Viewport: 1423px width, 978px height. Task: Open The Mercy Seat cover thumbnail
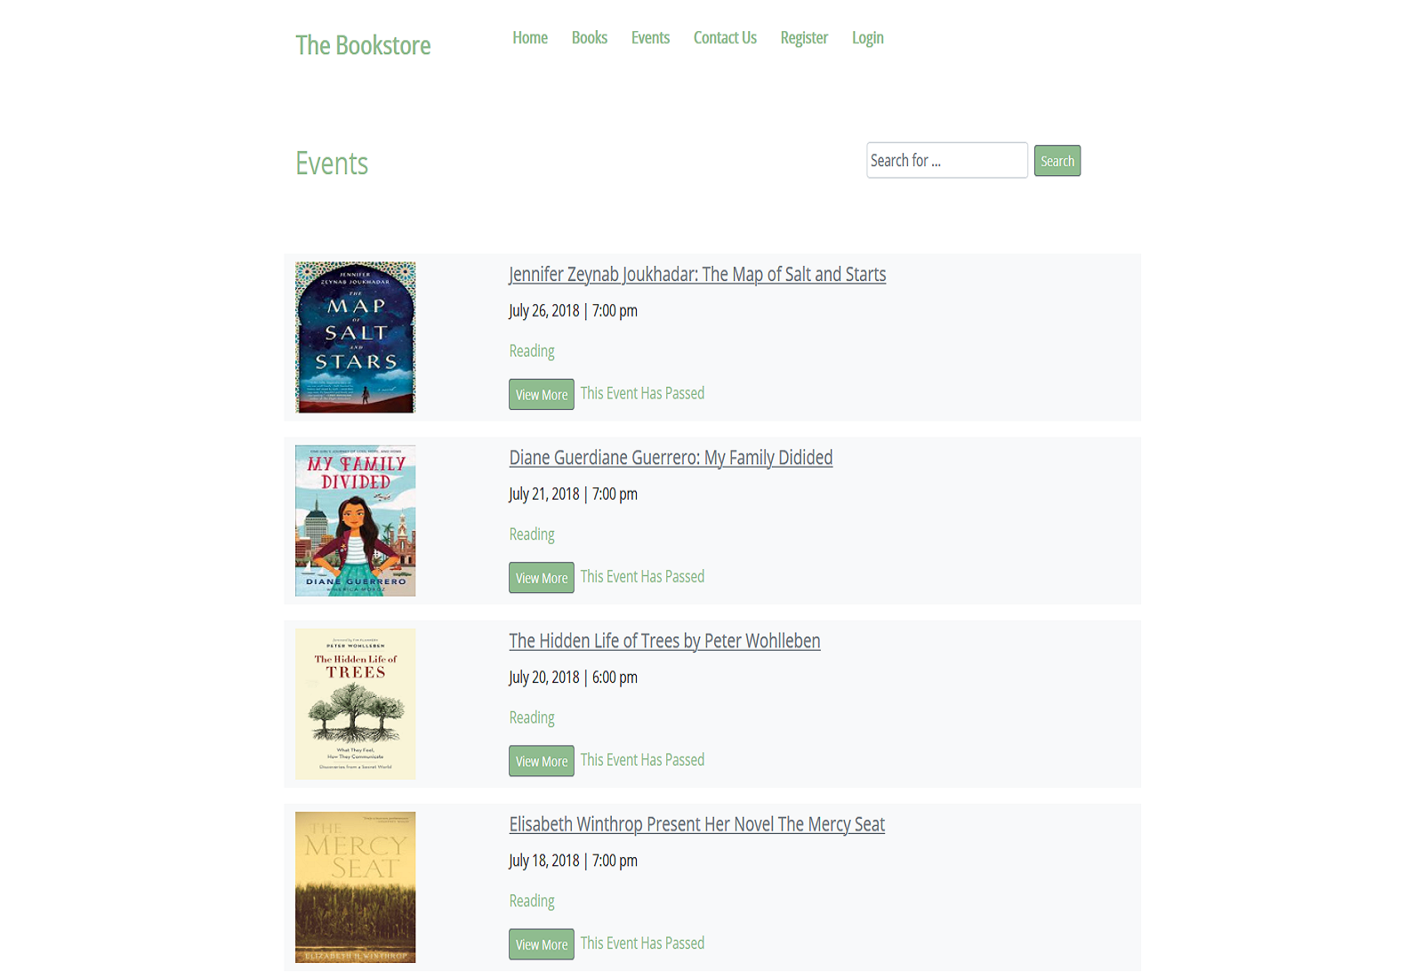tap(356, 886)
